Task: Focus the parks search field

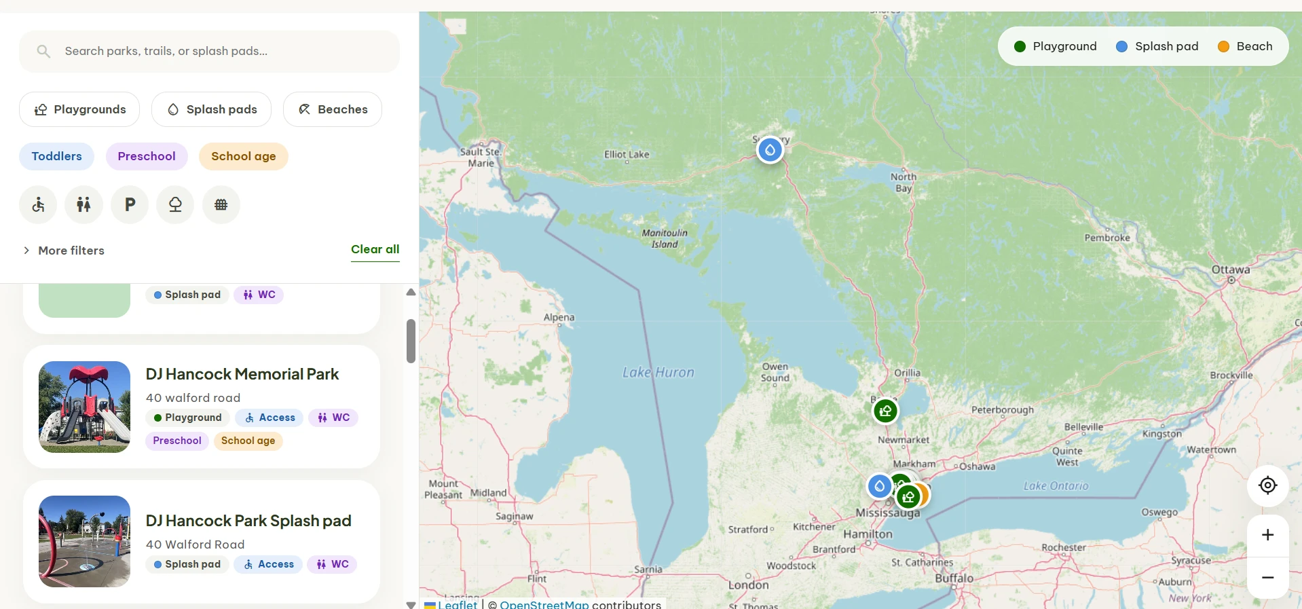Action: (x=210, y=51)
